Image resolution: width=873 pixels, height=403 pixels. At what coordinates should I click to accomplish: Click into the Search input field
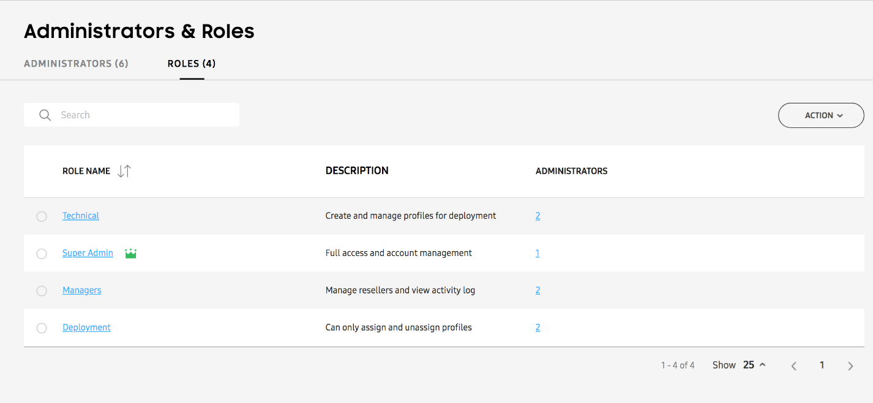132,115
